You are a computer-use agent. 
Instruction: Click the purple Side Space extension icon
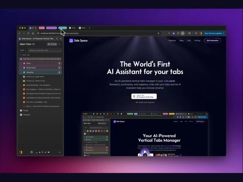174,33
